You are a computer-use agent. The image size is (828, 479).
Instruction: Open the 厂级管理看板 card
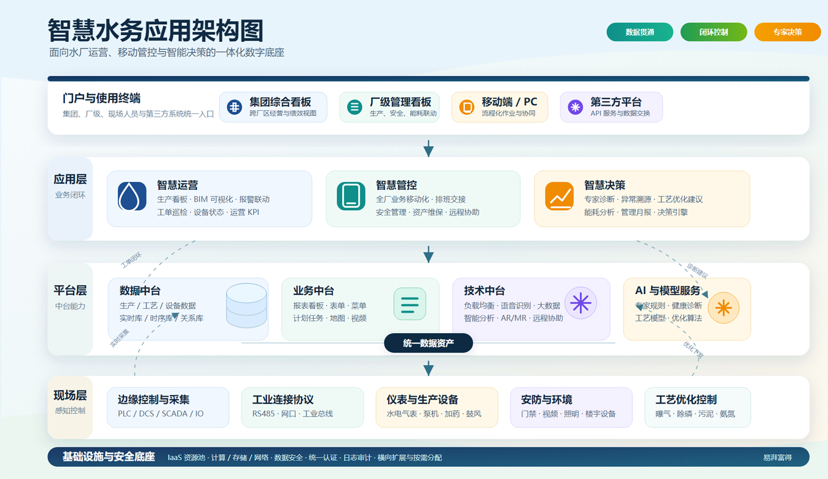pyautogui.click(x=390, y=107)
